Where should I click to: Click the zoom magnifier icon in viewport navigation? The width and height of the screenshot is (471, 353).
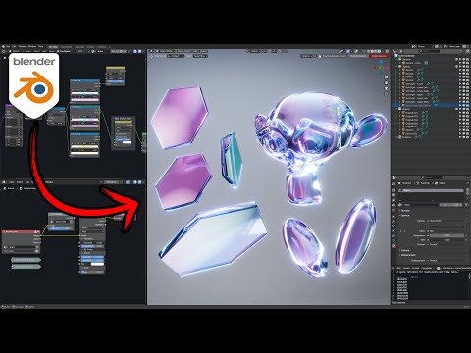pyautogui.click(x=386, y=77)
